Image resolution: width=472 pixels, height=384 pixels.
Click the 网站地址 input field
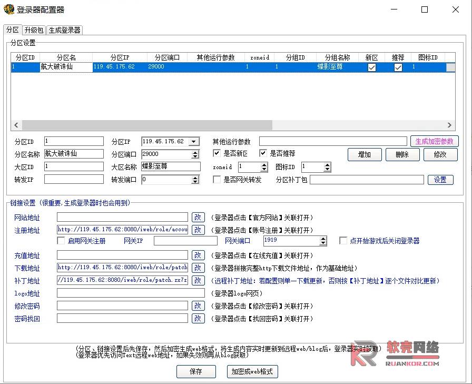coord(122,217)
